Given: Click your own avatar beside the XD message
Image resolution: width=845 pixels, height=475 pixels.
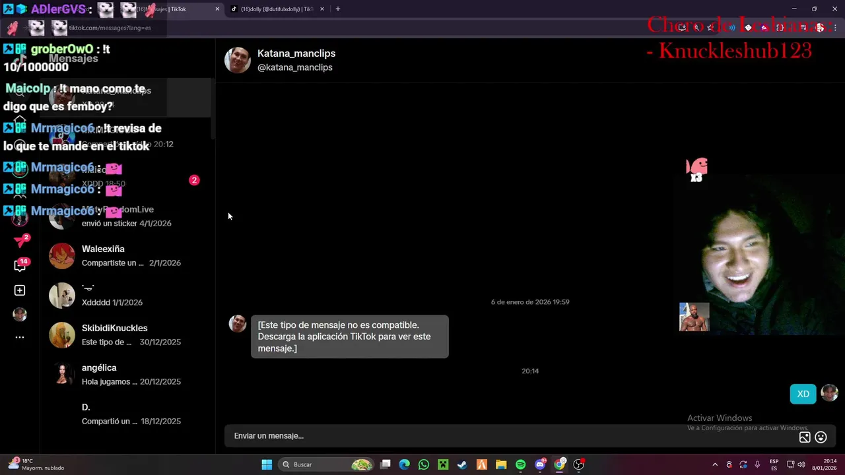Looking at the screenshot, I should [829, 393].
